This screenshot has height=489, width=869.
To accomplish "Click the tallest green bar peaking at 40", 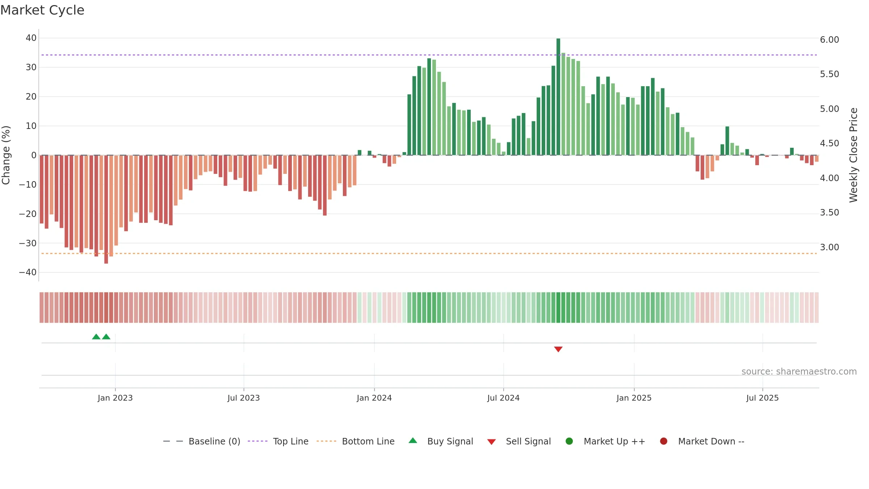I will [x=558, y=97].
